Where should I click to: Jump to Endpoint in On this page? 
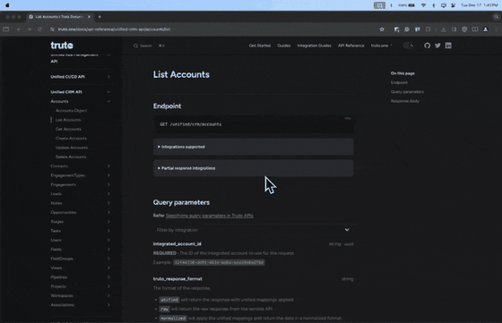click(399, 82)
